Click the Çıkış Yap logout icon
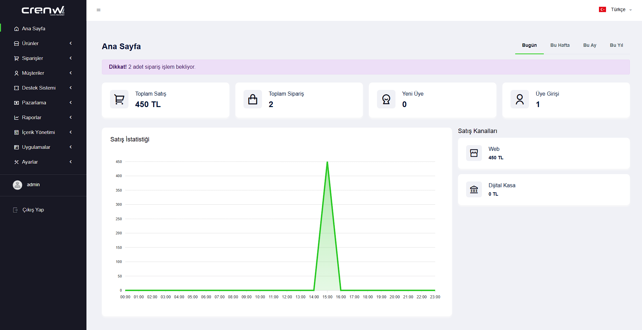 click(x=15, y=210)
